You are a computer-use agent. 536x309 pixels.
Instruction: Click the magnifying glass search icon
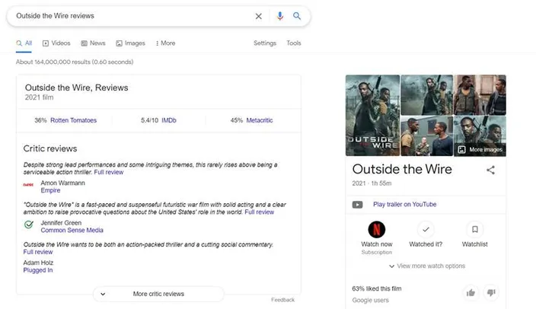(x=297, y=16)
